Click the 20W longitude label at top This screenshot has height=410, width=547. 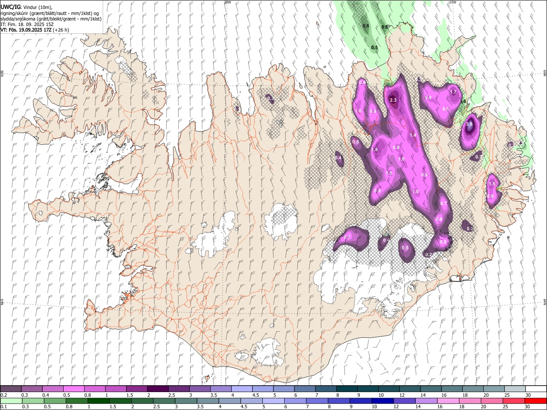click(227, 2)
